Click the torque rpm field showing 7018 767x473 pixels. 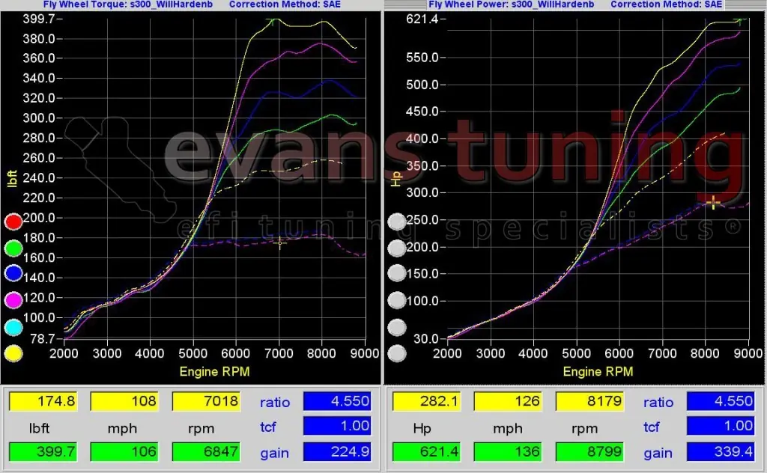pyautogui.click(x=207, y=401)
